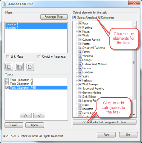Click the Location Tool PRO title icon
This screenshot has width=142, height=143.
(4, 4)
